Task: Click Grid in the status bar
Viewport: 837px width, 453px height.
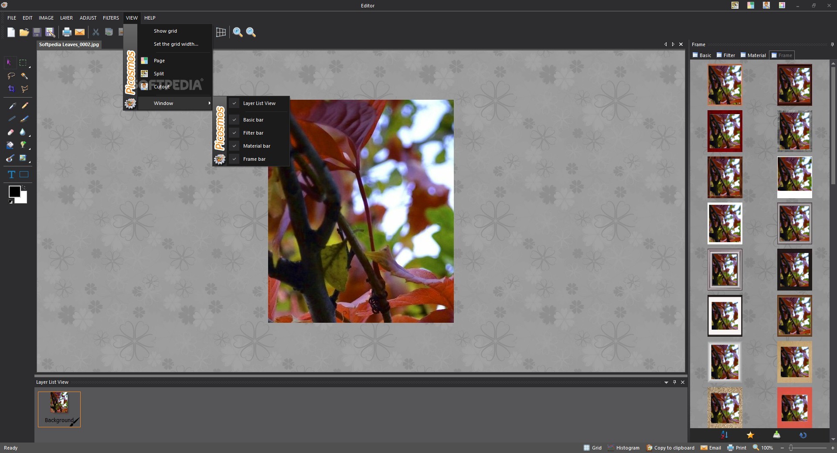Action: coord(592,448)
